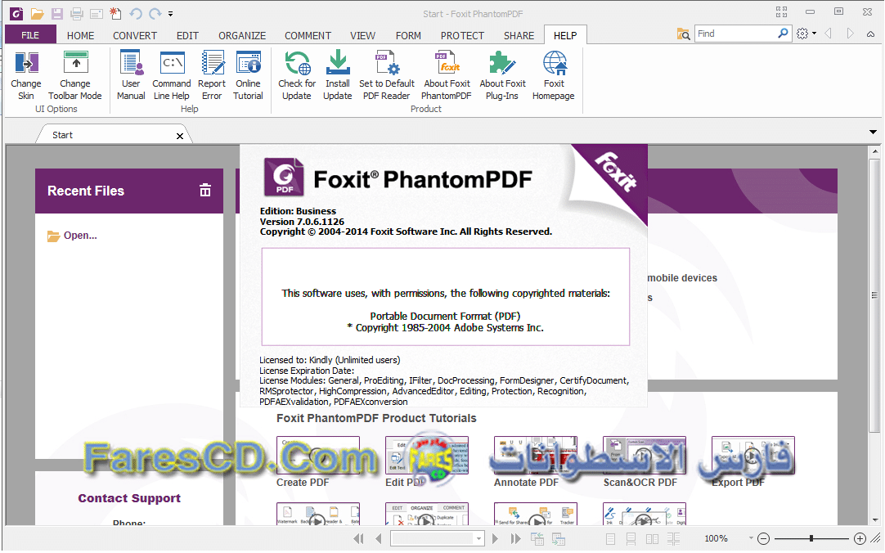This screenshot has width=885, height=553.
Task: Open the search settings gear
Action: (802, 34)
